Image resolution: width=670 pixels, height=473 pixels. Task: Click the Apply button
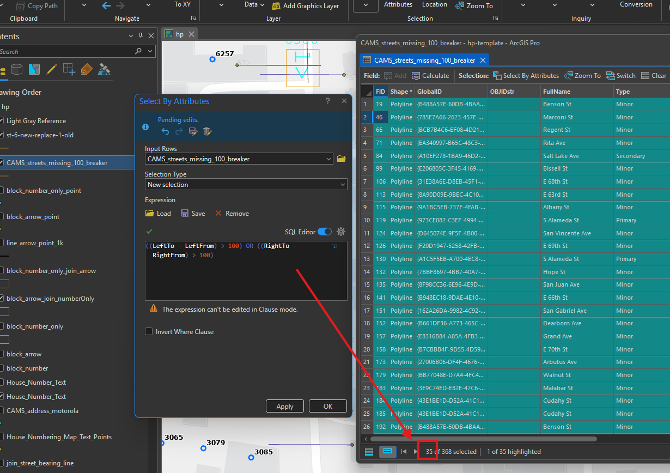point(285,406)
